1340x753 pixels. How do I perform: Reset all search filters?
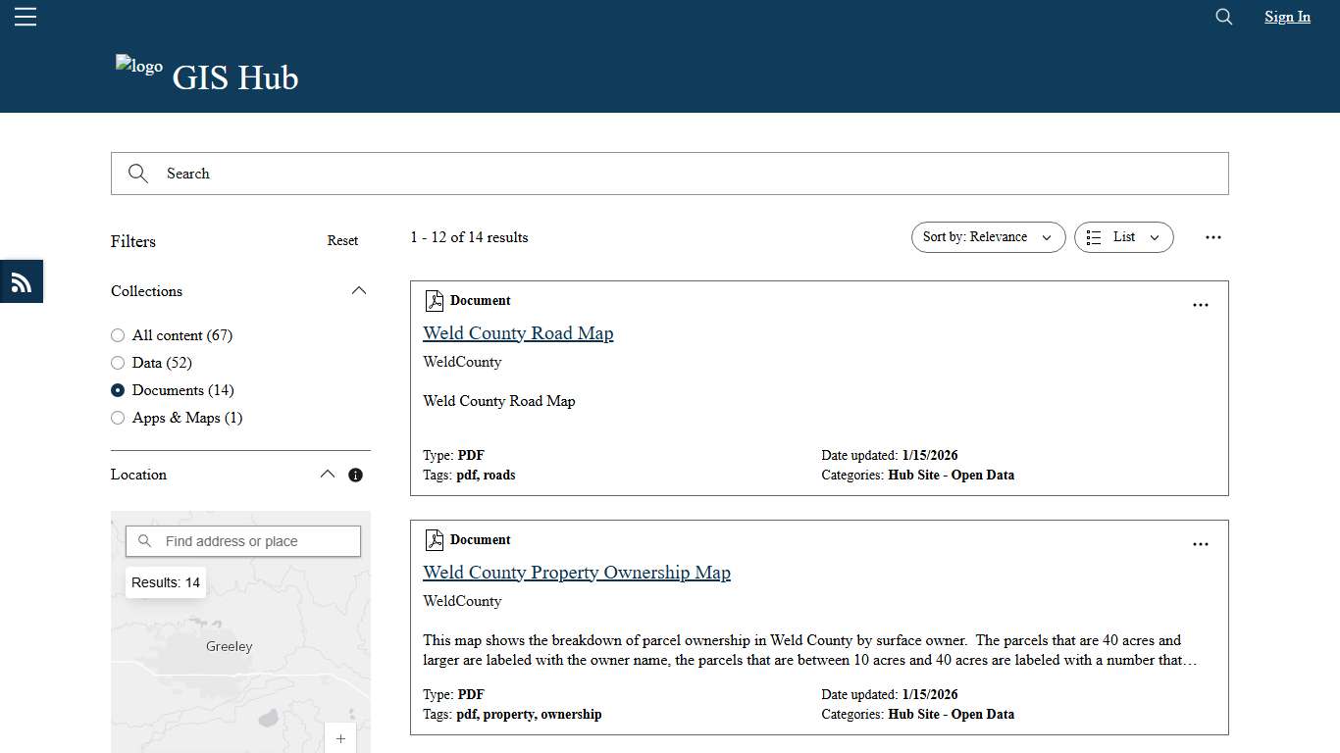pyautogui.click(x=342, y=240)
